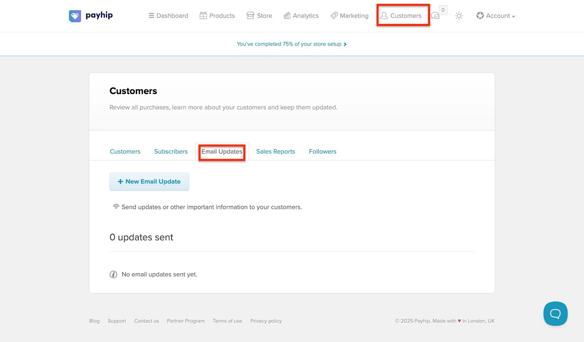Select Customers in the top navigation
This screenshot has height=342, width=584.
401,16
